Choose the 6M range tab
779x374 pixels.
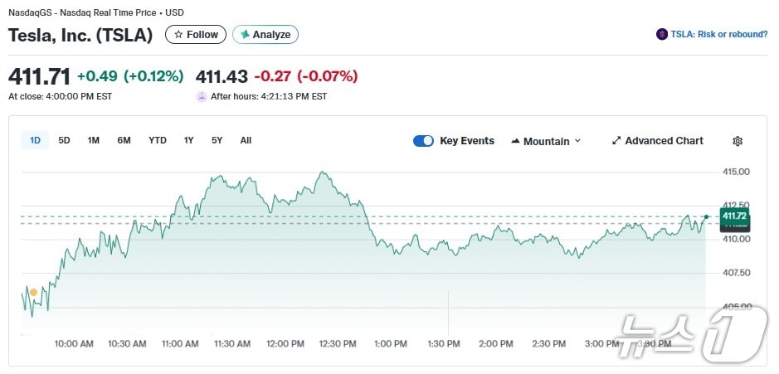[x=124, y=140]
